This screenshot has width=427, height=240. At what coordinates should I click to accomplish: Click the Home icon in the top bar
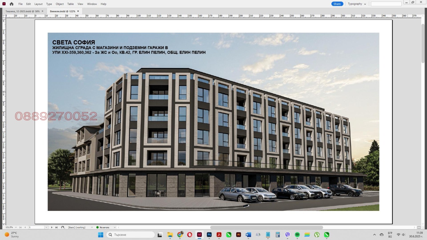click(11, 4)
